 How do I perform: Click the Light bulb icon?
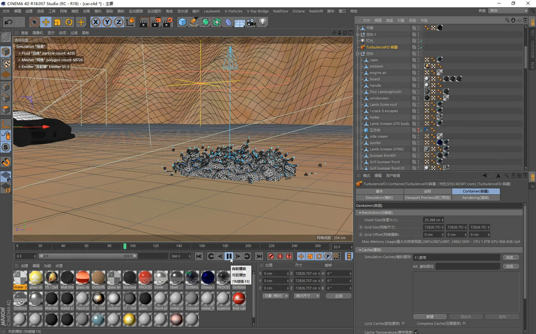[262, 22]
